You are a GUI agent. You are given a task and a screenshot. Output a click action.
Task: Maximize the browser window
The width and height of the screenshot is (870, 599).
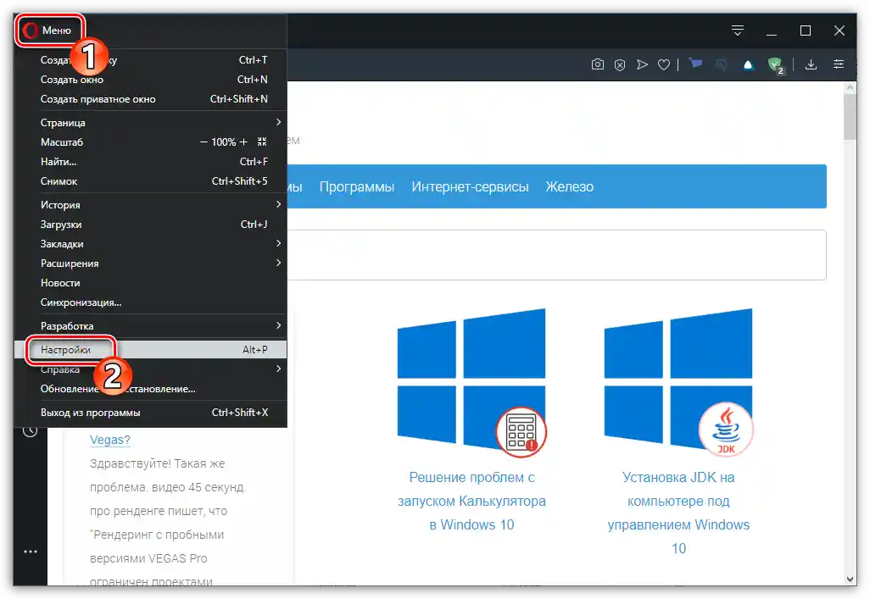pyautogui.click(x=806, y=31)
